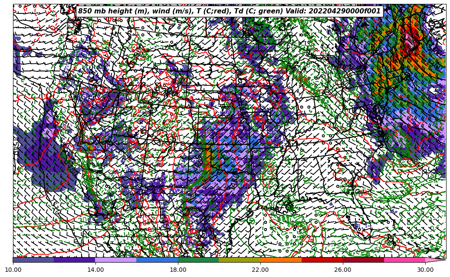The width and height of the screenshot is (450, 277).
Task: Select the 14.00 colorbar tick label
Action: 95,270
